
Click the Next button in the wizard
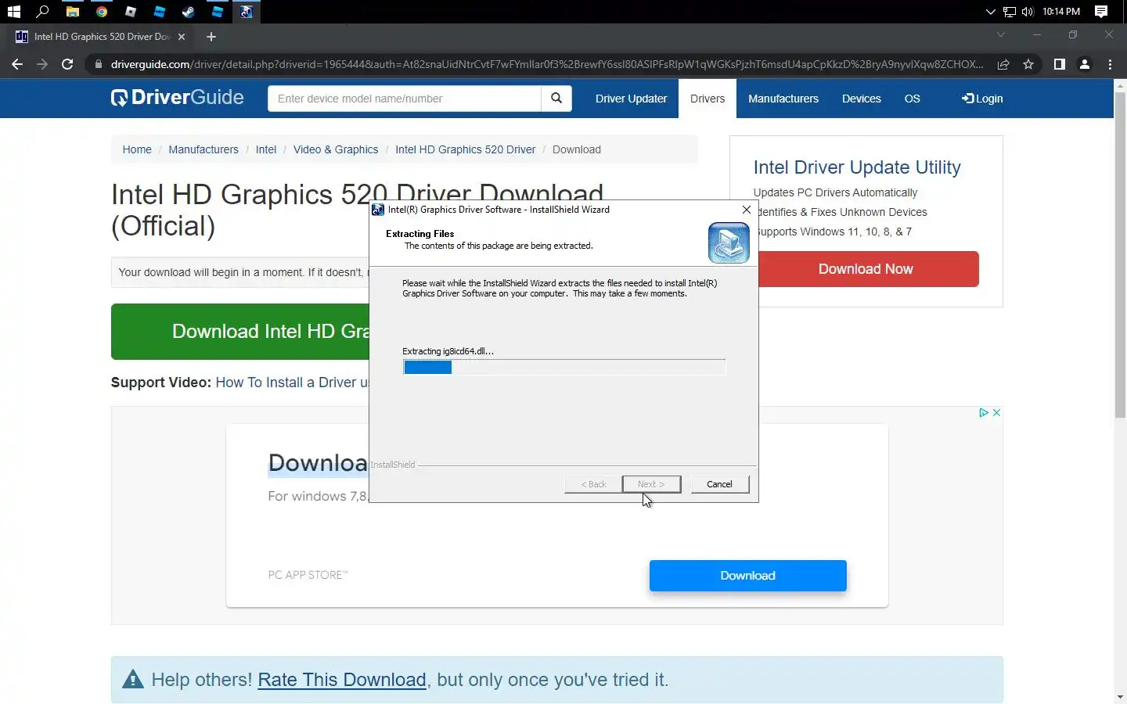click(651, 484)
